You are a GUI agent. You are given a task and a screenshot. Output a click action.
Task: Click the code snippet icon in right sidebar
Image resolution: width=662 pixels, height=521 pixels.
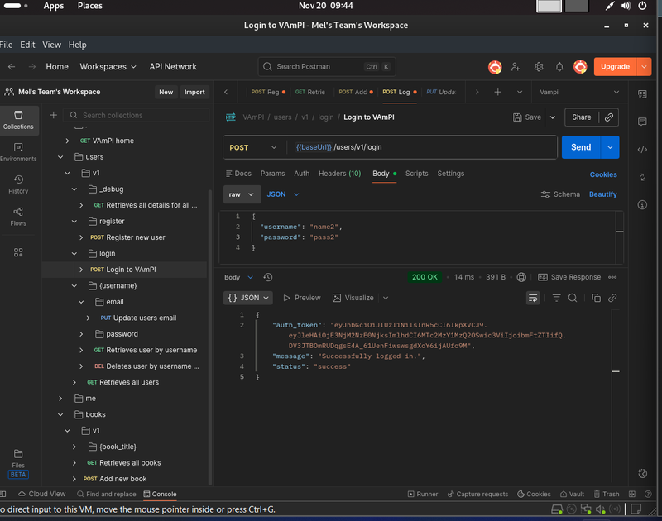click(x=642, y=150)
